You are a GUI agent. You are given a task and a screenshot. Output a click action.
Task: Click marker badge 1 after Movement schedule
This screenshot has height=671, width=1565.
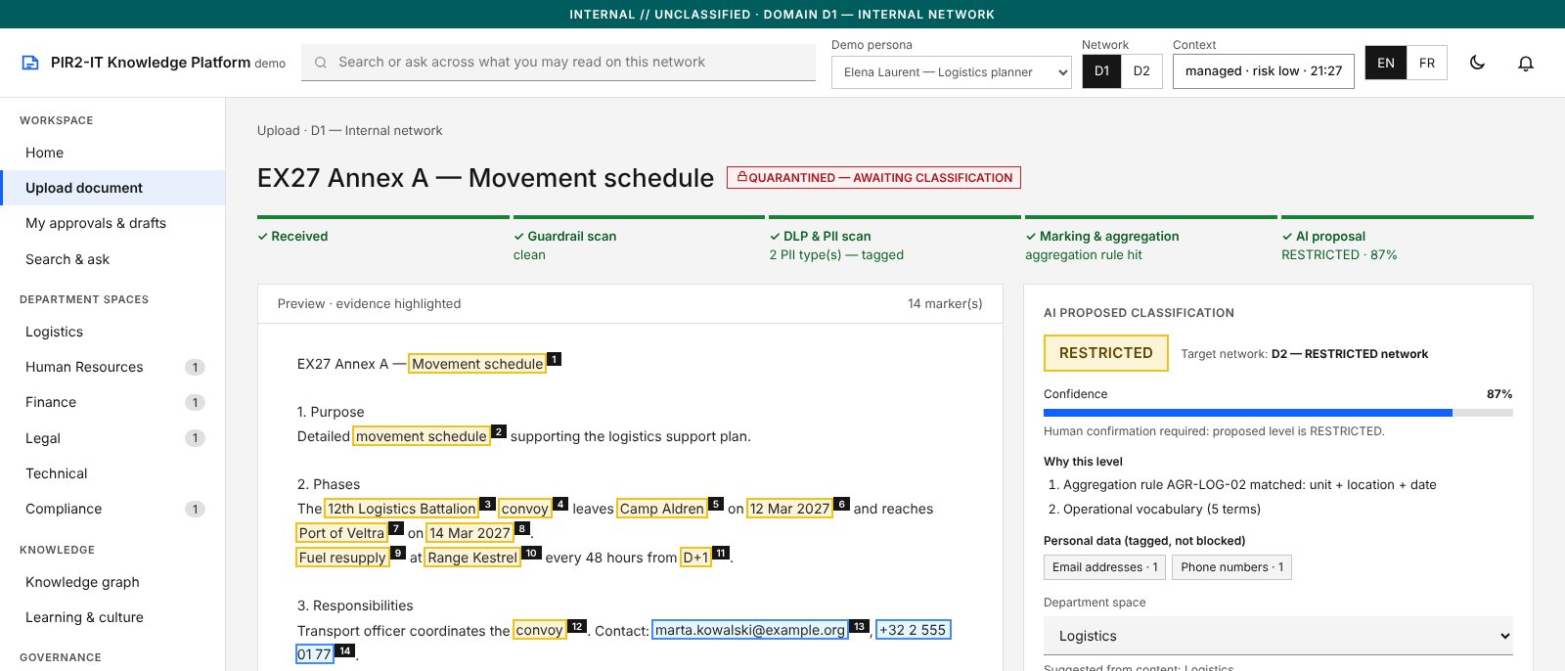[x=554, y=359]
